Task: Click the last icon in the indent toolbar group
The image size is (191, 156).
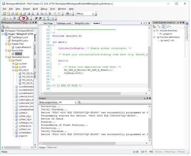Action: [x=52, y=18]
